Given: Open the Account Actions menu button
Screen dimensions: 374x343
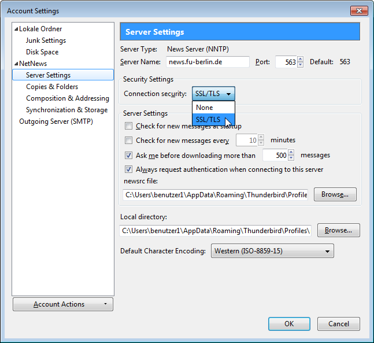Looking at the screenshot, I should click(63, 304).
